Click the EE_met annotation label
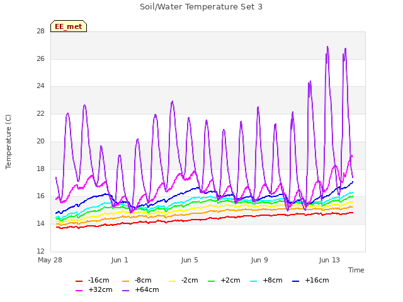 (69, 26)
